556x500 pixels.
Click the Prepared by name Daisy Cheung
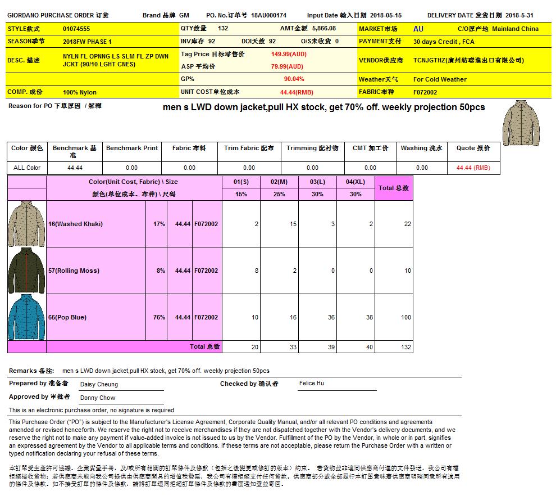tap(99, 385)
